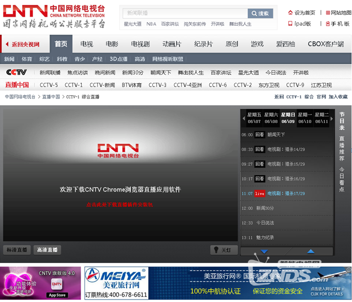Open the 今日看点 side tab

pos(342,179)
